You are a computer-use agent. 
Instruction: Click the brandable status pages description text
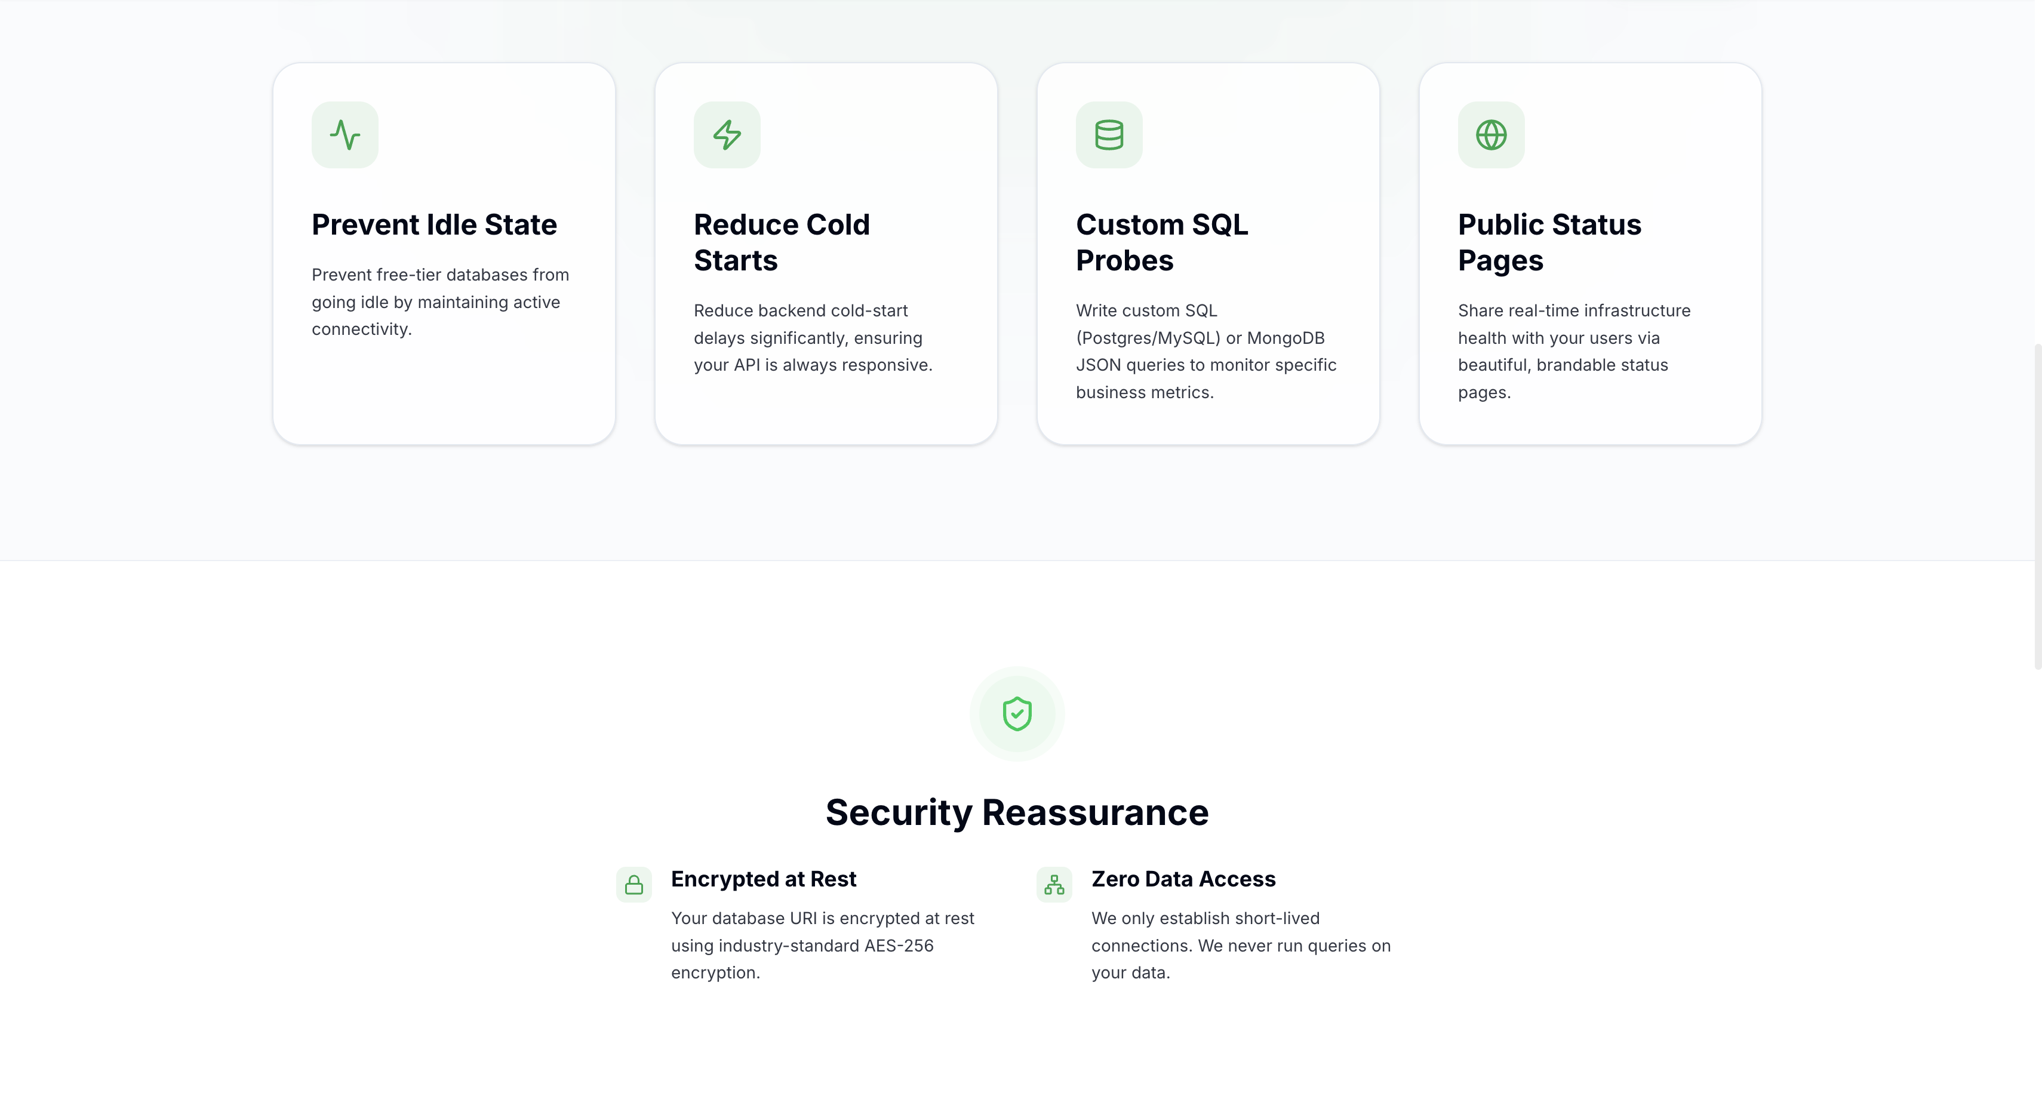point(1574,352)
